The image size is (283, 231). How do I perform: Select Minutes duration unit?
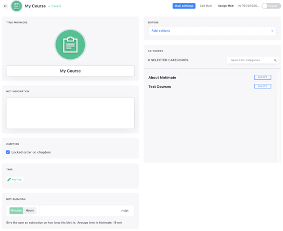tap(16, 211)
